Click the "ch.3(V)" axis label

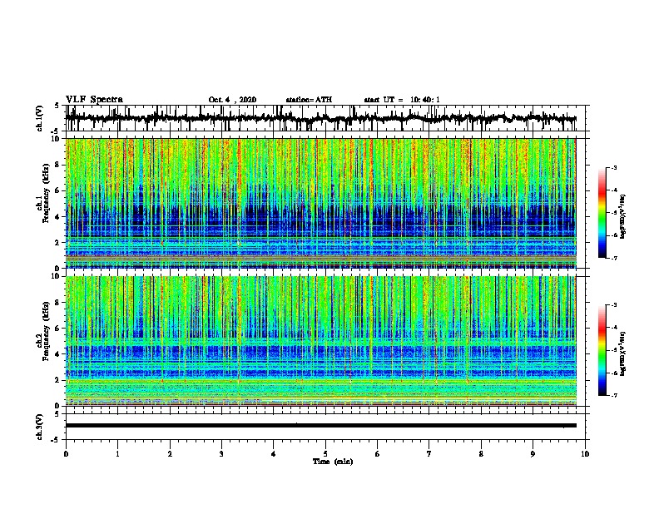tap(40, 427)
